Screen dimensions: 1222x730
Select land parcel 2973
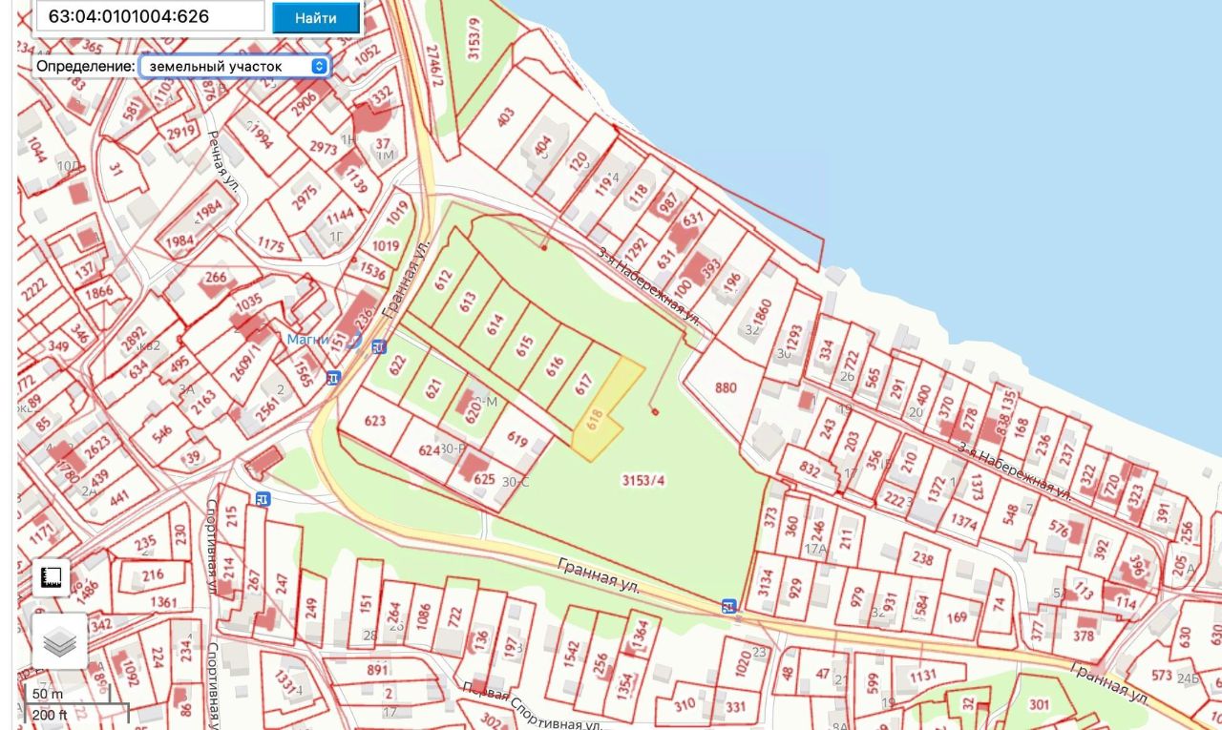[x=324, y=148]
